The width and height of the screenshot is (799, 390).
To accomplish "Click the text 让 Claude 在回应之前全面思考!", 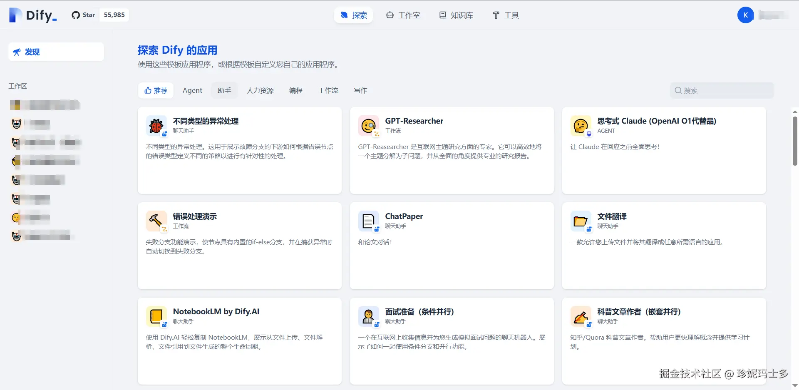I will (615, 147).
